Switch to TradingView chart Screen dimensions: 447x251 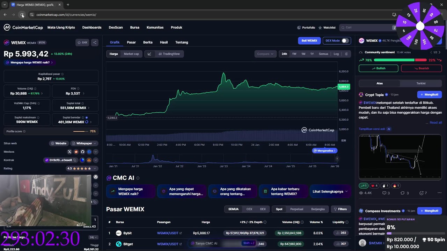point(169,54)
